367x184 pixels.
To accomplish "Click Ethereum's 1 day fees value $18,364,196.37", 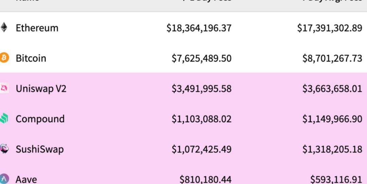I will [x=199, y=28].
